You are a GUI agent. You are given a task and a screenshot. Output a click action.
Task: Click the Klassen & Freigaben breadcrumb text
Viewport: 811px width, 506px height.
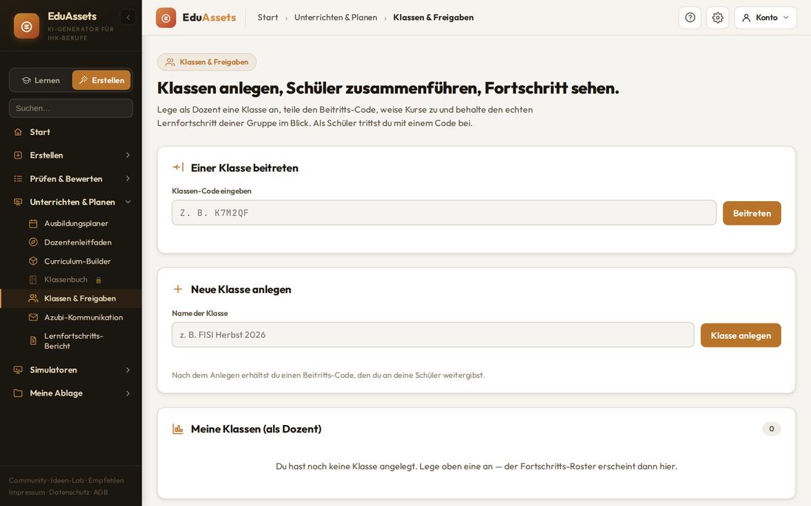tap(434, 18)
